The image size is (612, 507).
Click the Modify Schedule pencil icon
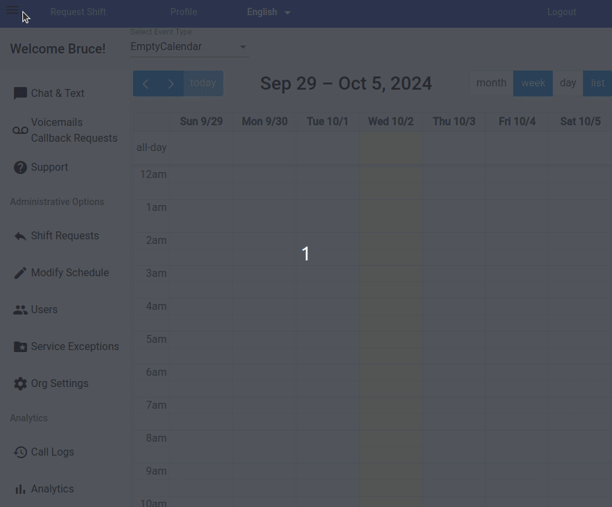[x=20, y=273]
